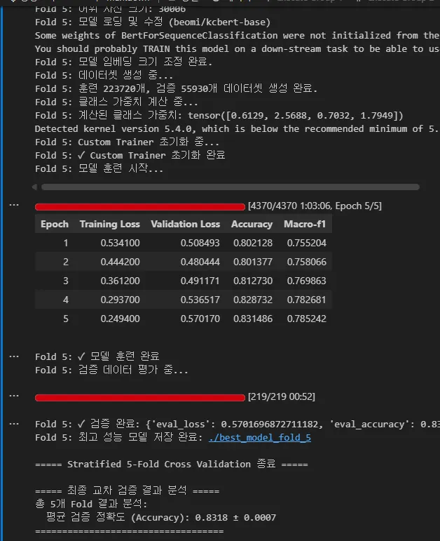This screenshot has width=440, height=541.
Task: Select the validation loss value 0.480444
Action: pos(200,262)
